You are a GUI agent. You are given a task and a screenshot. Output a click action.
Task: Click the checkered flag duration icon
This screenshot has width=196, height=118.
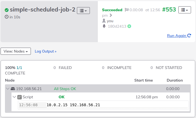(x=127, y=10)
